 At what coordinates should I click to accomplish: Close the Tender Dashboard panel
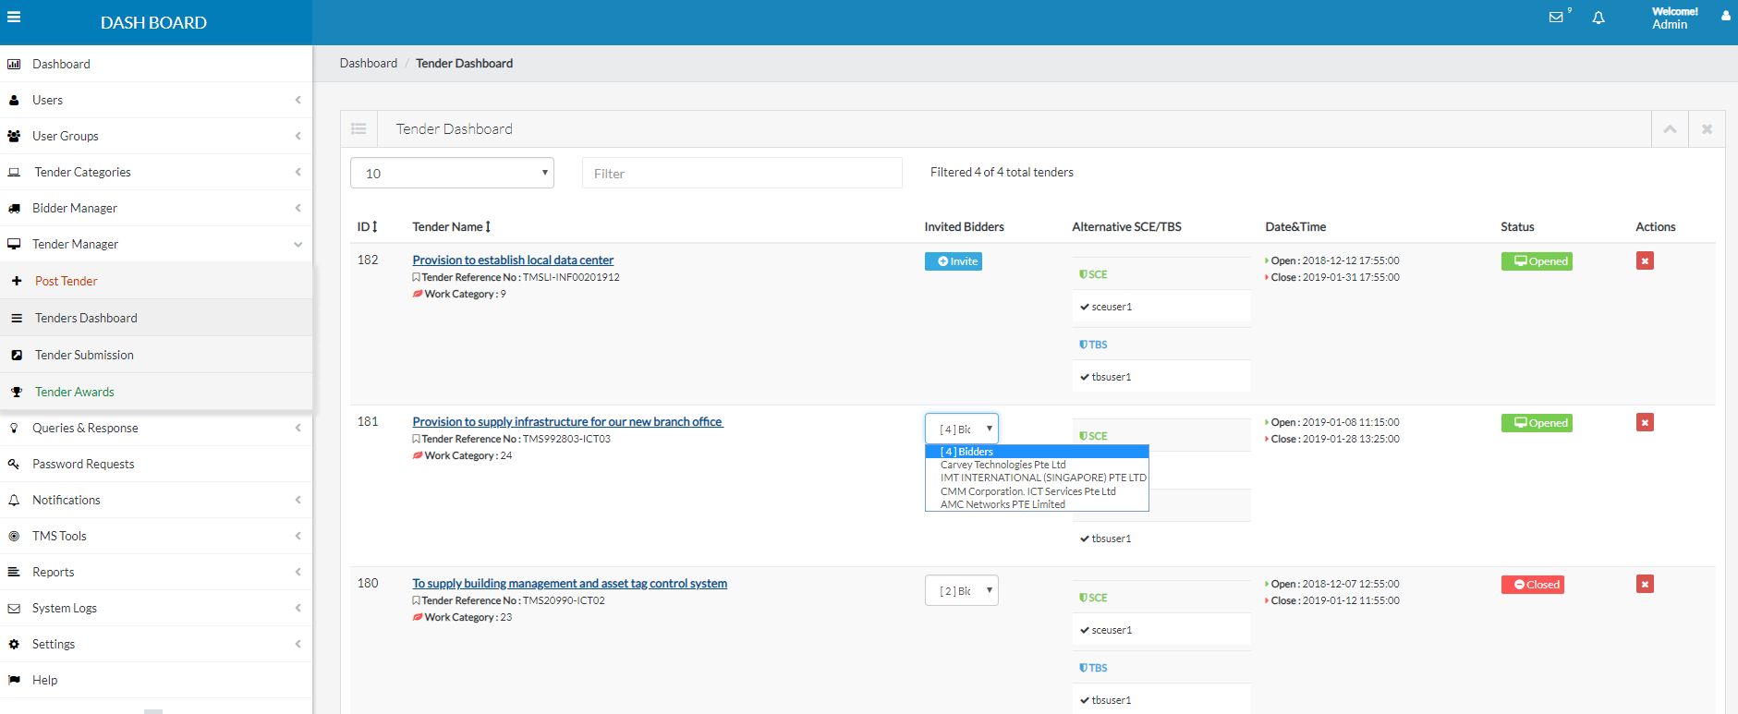[1707, 129]
